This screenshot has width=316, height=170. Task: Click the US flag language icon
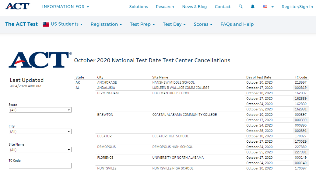[x=265, y=6]
